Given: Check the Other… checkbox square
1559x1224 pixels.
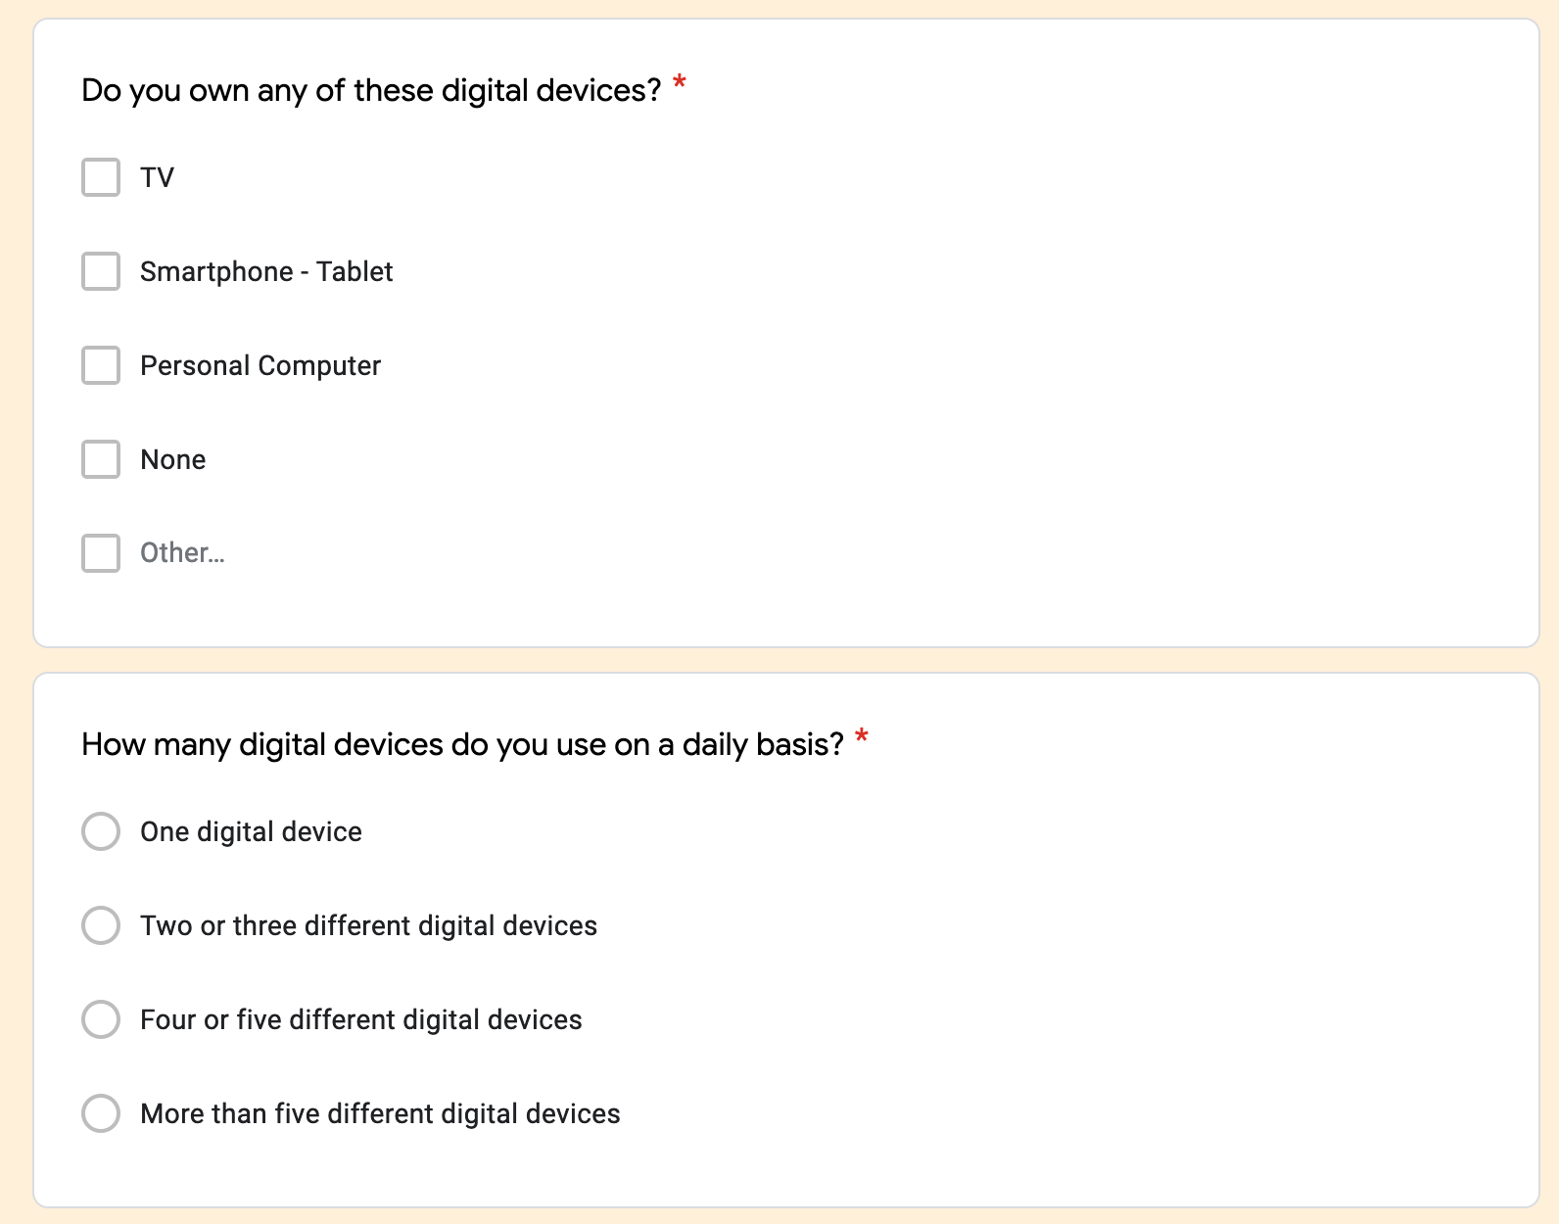Looking at the screenshot, I should [101, 553].
